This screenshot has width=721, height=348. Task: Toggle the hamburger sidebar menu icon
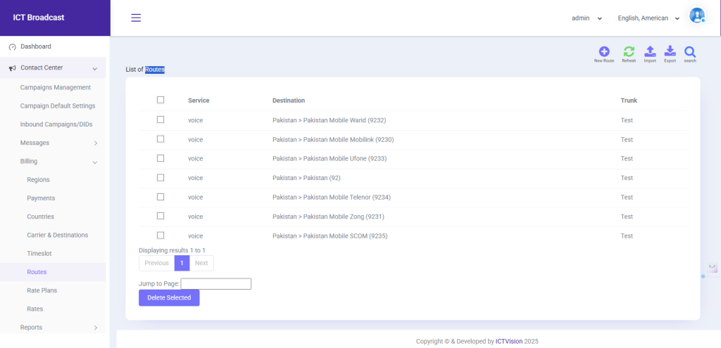136,18
